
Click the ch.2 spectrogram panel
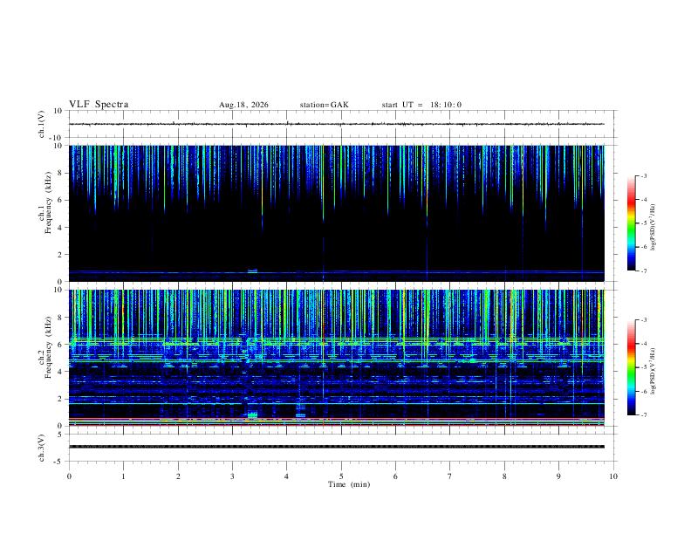337,358
